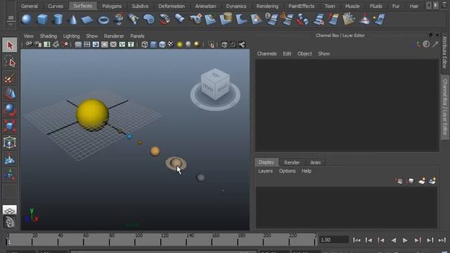450x253 pixels.
Task: Switch to the Anim layer tab
Action: point(315,162)
